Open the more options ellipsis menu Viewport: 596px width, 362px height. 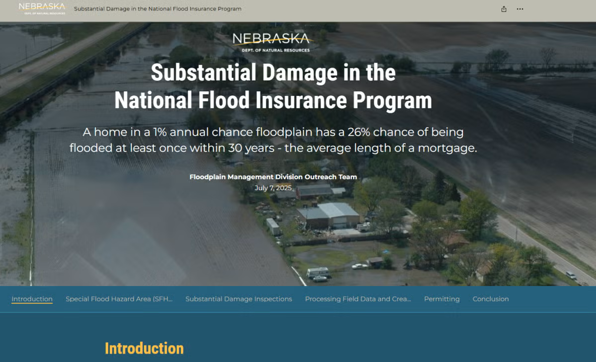pos(520,9)
